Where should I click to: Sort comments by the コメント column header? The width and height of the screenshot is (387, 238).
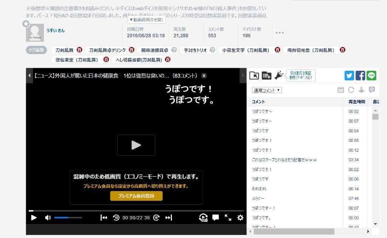(x=259, y=102)
